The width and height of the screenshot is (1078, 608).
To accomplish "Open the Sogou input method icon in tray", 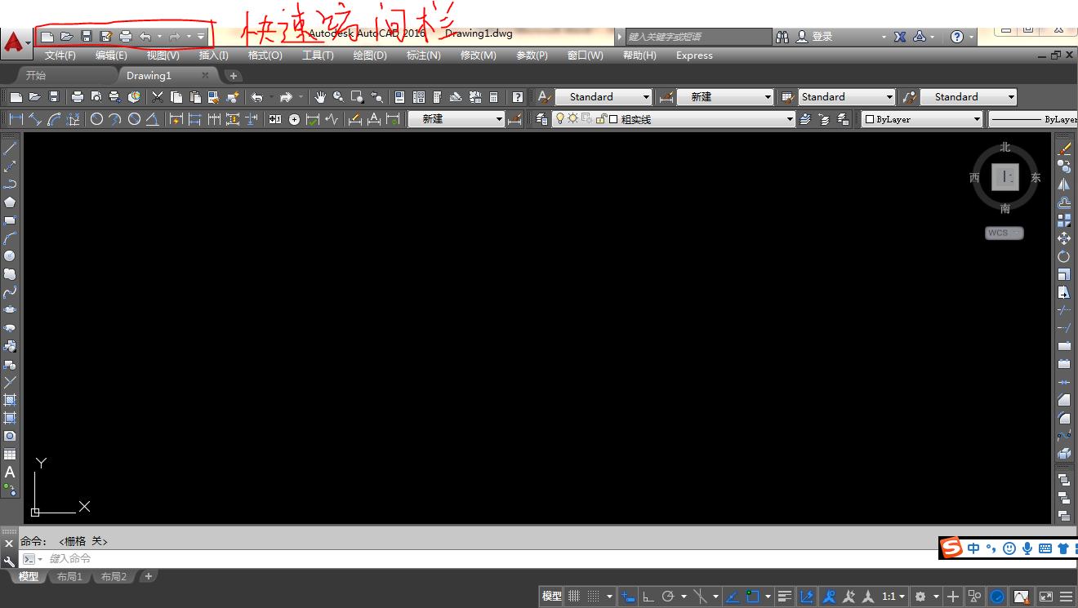I will 950,548.
